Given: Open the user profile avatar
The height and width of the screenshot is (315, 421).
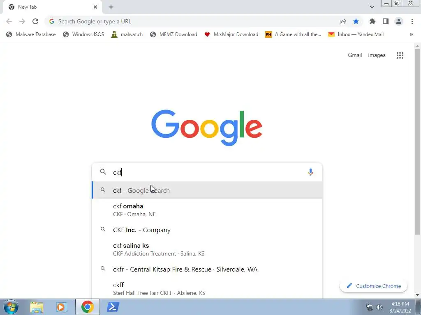Looking at the screenshot, I should tap(399, 21).
